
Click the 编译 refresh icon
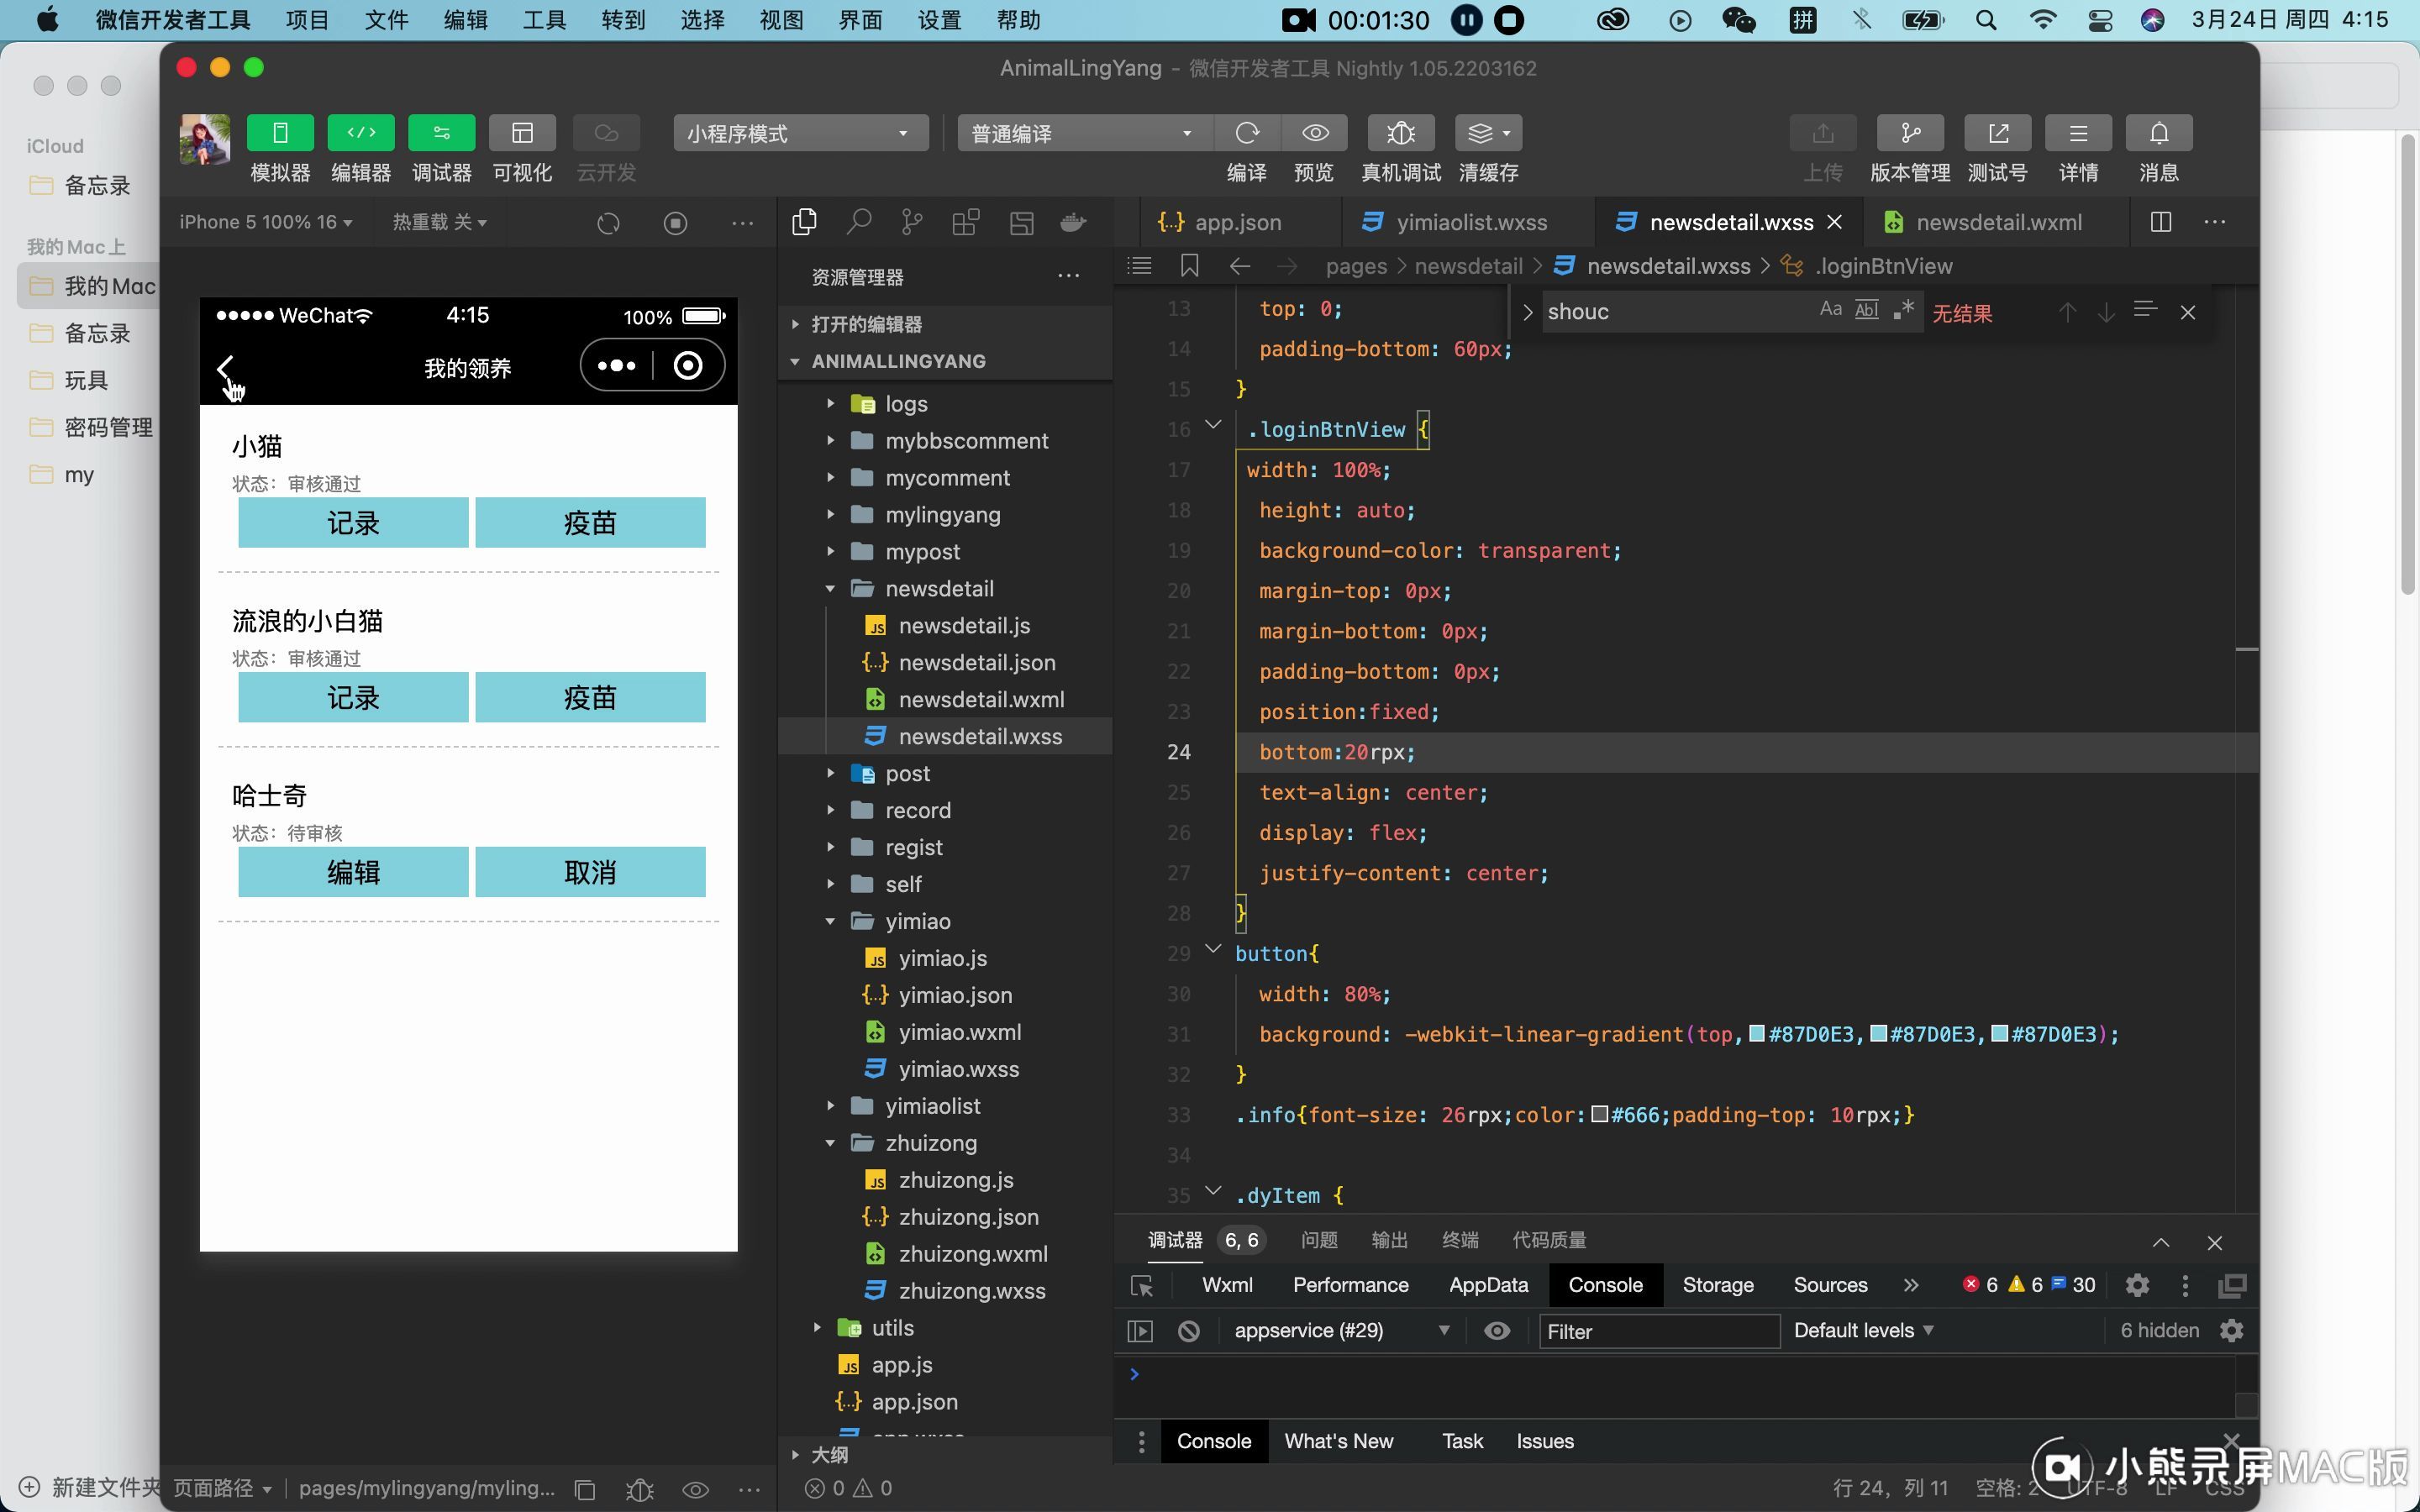tap(1246, 133)
